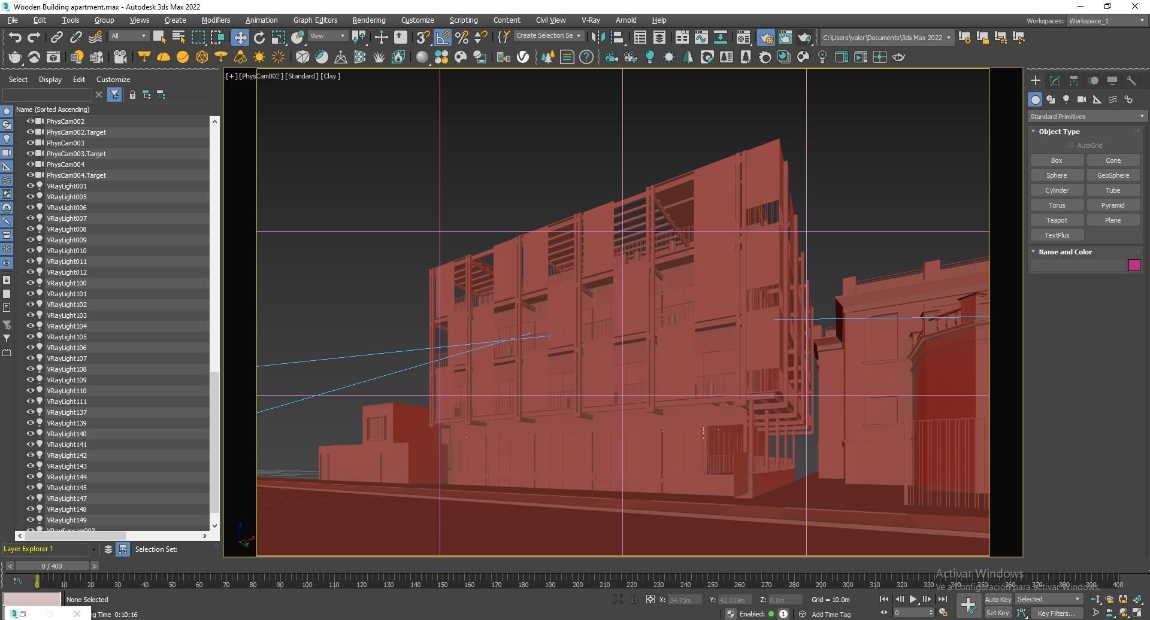Toggle the Enabled status indicator
Screen dimensions: 1150x620
pyautogui.click(x=771, y=614)
